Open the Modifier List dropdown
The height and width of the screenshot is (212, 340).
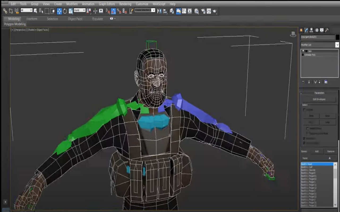pyautogui.click(x=337, y=45)
